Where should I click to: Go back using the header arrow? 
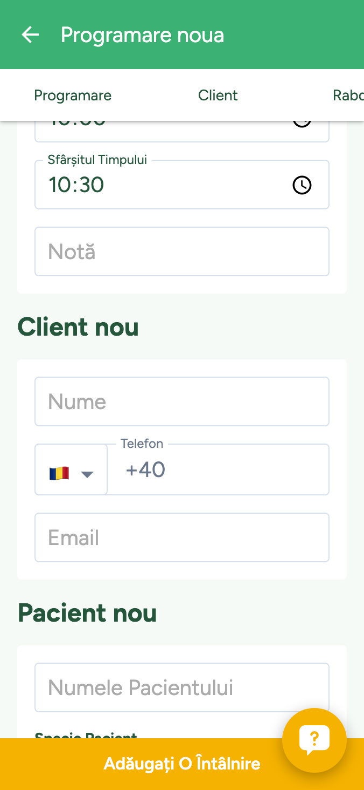tap(30, 35)
